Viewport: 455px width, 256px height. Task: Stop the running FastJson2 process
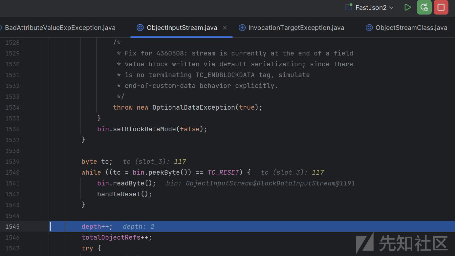(441, 7)
